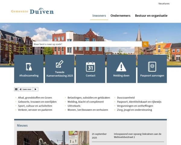Click the Gemeente Duiven logo

tap(32, 11)
